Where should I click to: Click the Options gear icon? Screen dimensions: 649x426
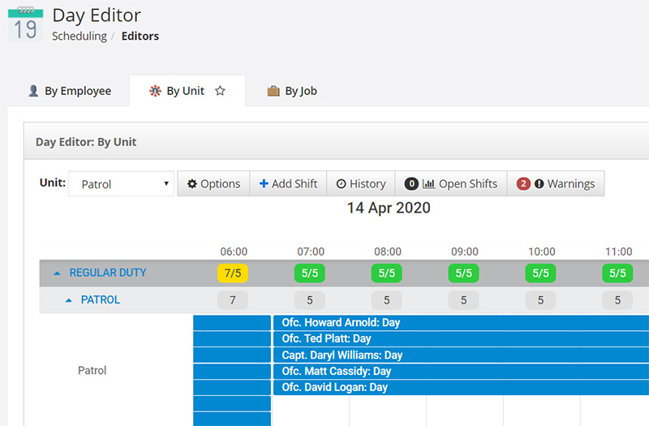[x=192, y=184]
